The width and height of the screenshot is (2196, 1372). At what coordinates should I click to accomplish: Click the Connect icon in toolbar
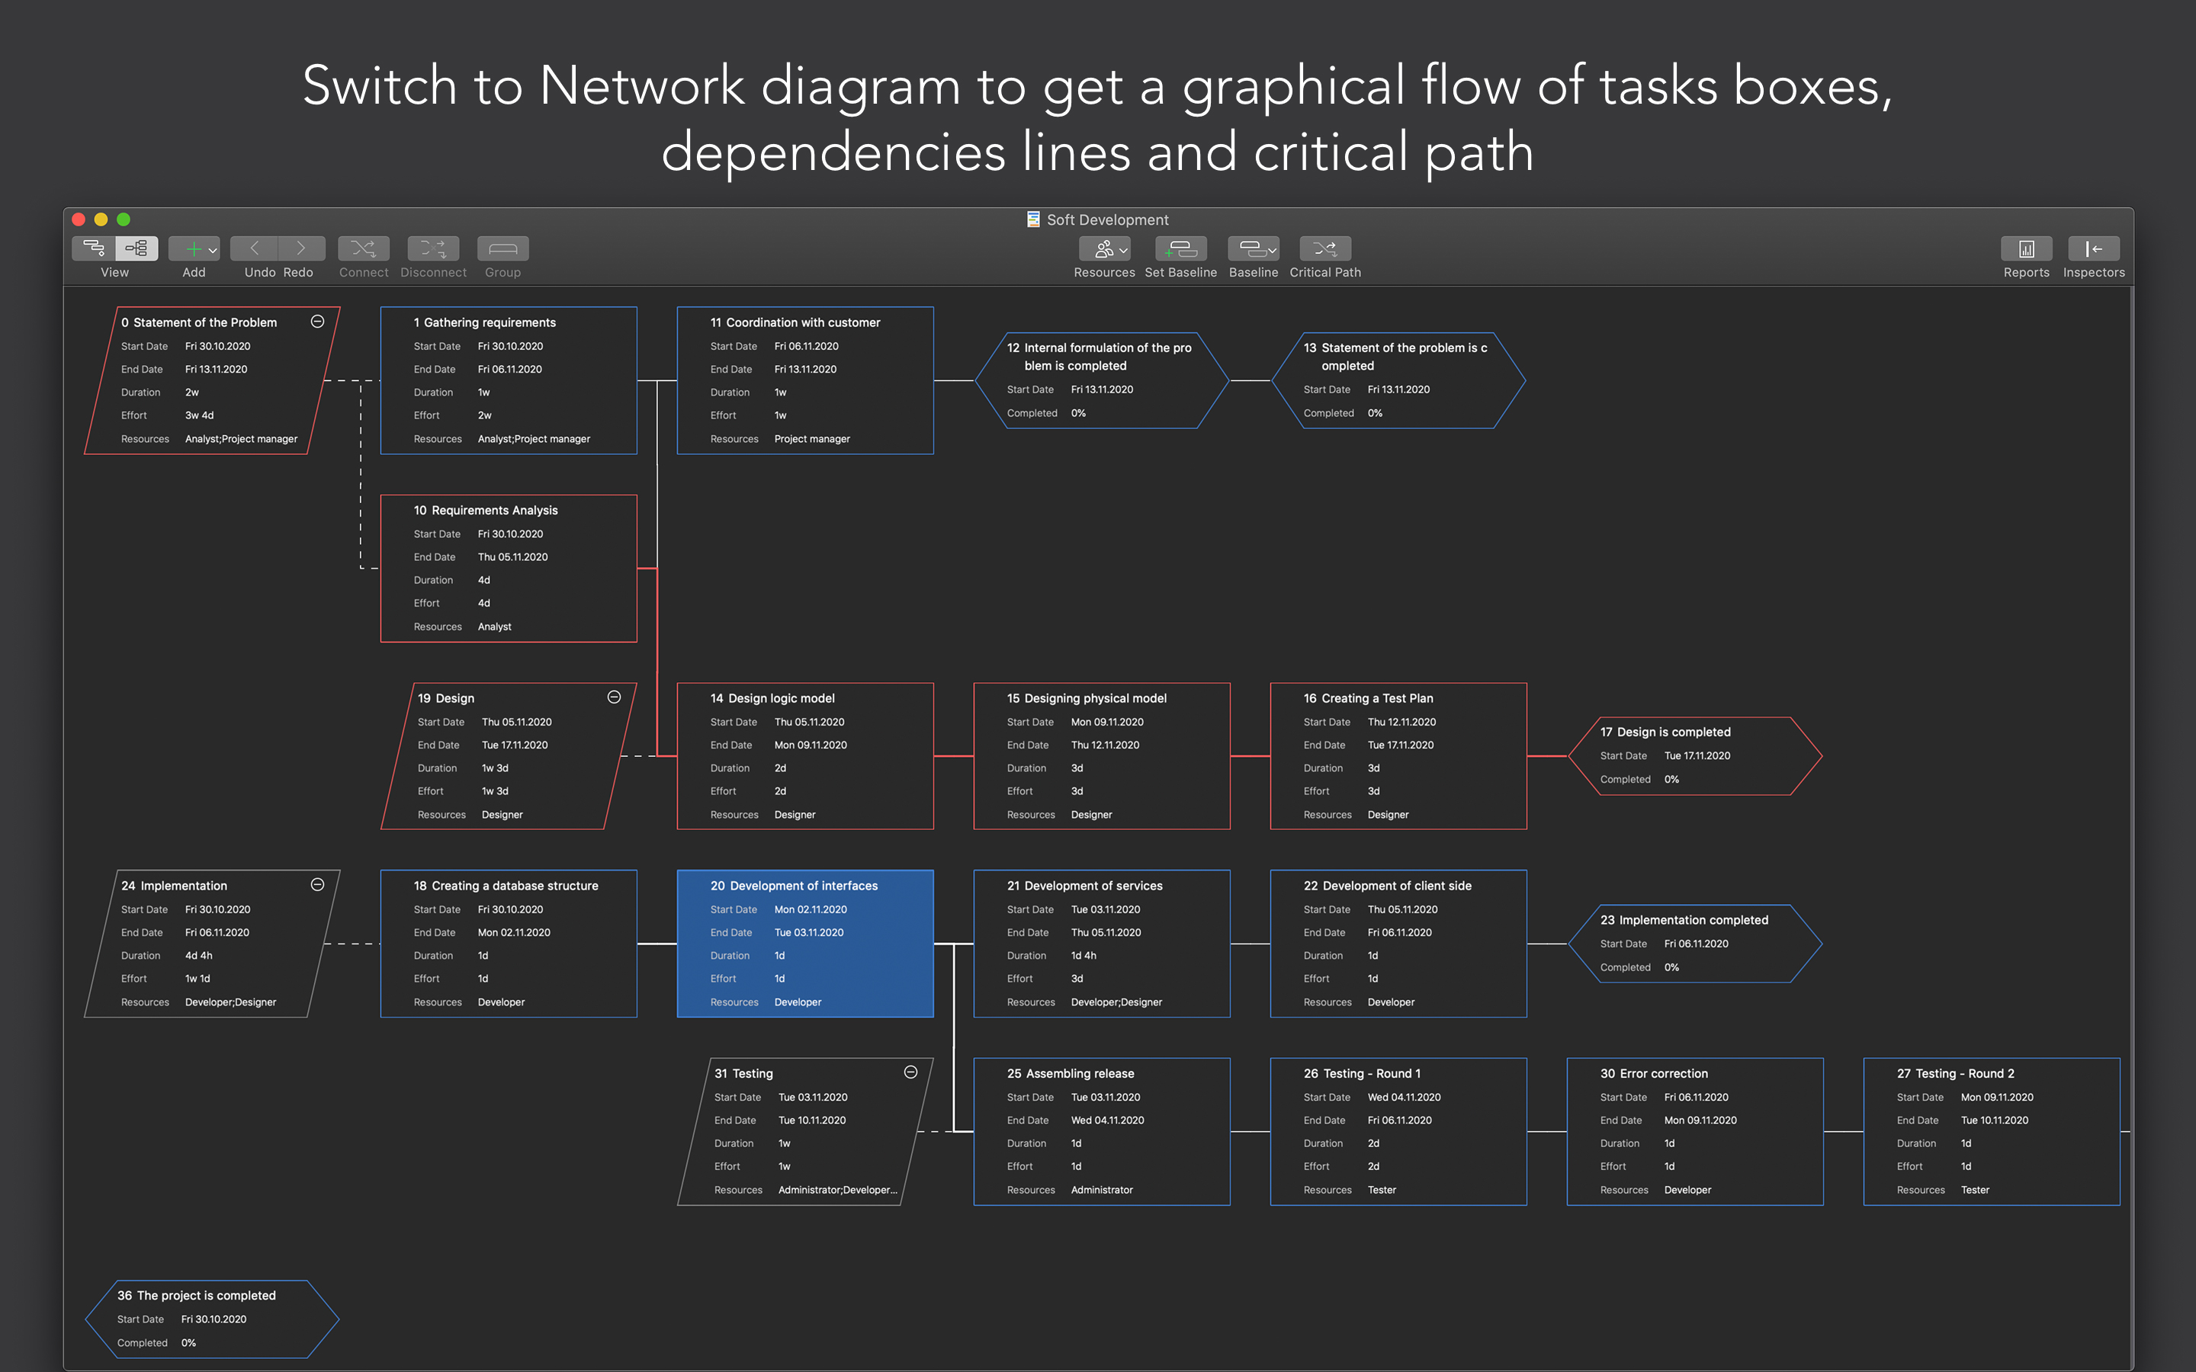click(x=361, y=248)
